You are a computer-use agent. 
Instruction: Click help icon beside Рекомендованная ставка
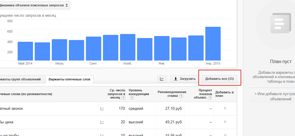coord(181,96)
